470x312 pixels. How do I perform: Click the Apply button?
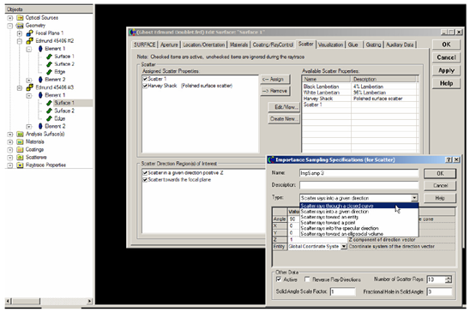tap(446, 70)
